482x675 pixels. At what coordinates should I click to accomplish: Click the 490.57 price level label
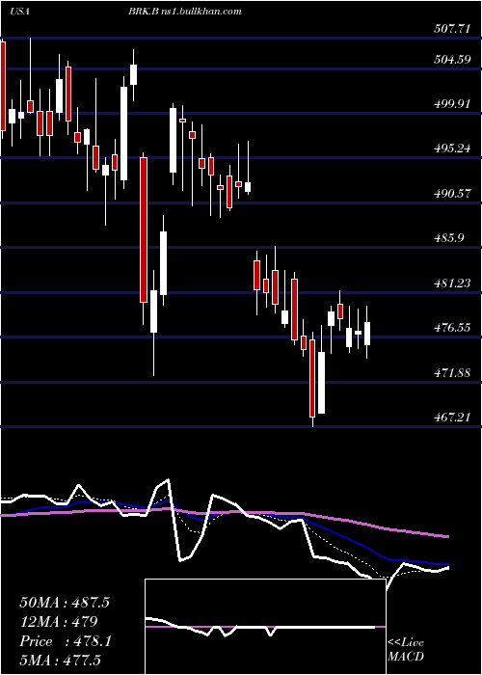click(453, 193)
